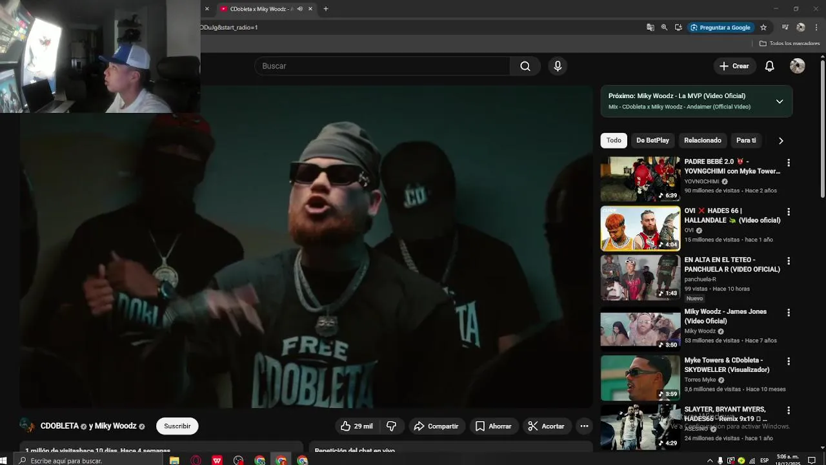
Task: Mute the tab via its speaker icon
Action: coord(300,9)
